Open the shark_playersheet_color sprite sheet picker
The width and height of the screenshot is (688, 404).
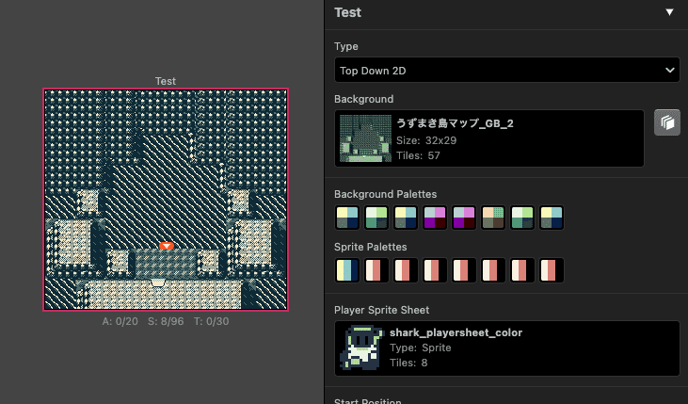tap(506, 348)
